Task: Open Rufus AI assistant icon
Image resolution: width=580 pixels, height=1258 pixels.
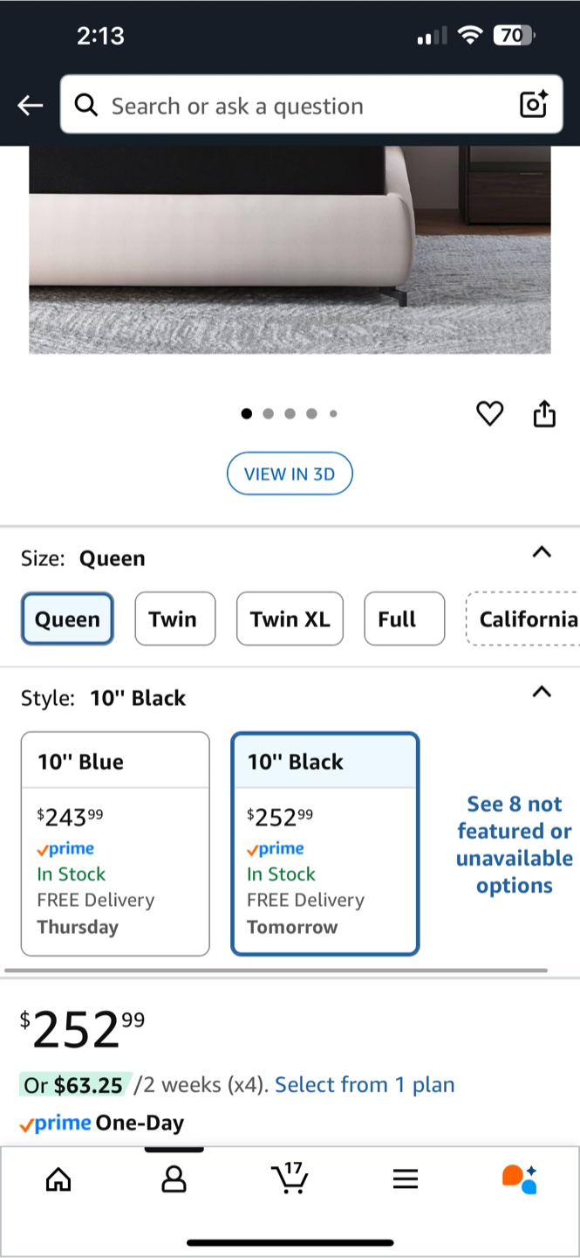Action: pyautogui.click(x=520, y=1179)
